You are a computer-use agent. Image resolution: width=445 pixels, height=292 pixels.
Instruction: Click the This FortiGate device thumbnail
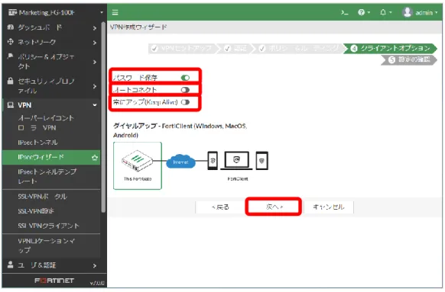point(138,165)
